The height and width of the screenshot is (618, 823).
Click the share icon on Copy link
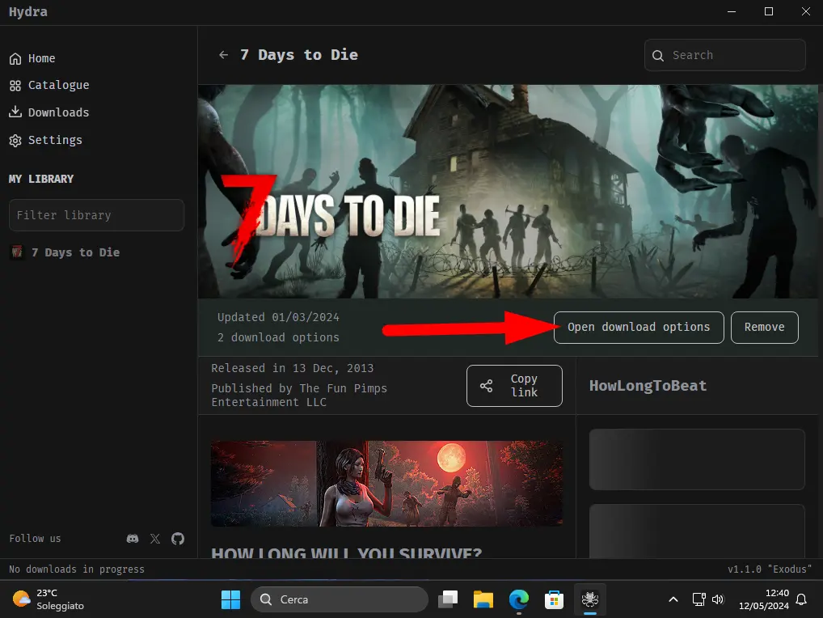(x=487, y=386)
